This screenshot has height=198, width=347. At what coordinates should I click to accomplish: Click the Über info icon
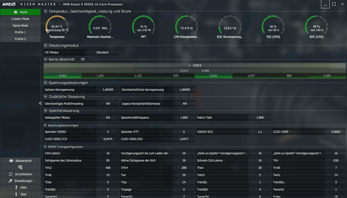coord(16,194)
